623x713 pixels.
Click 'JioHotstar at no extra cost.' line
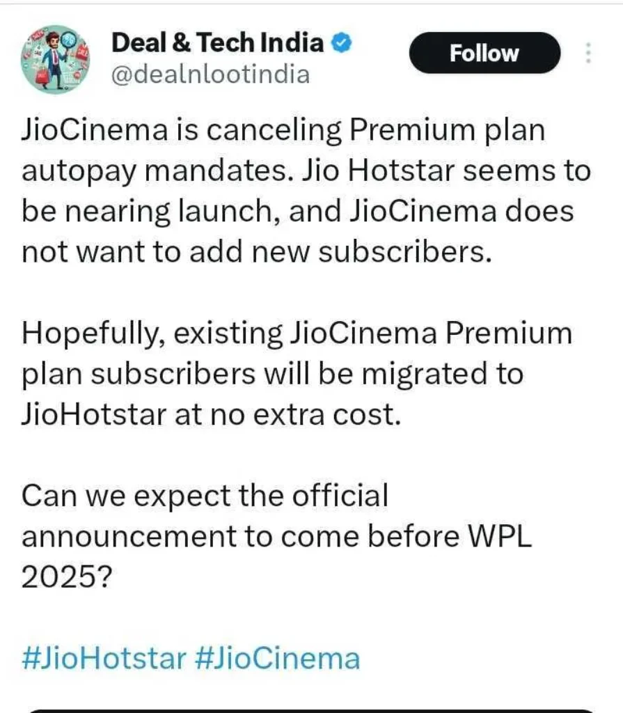coord(212,415)
